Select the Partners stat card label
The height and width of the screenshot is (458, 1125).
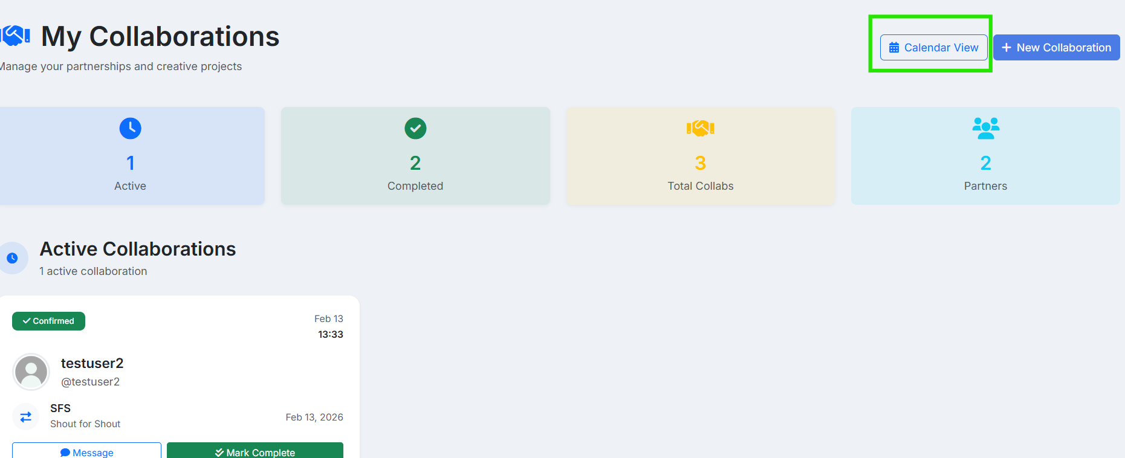coord(985,186)
